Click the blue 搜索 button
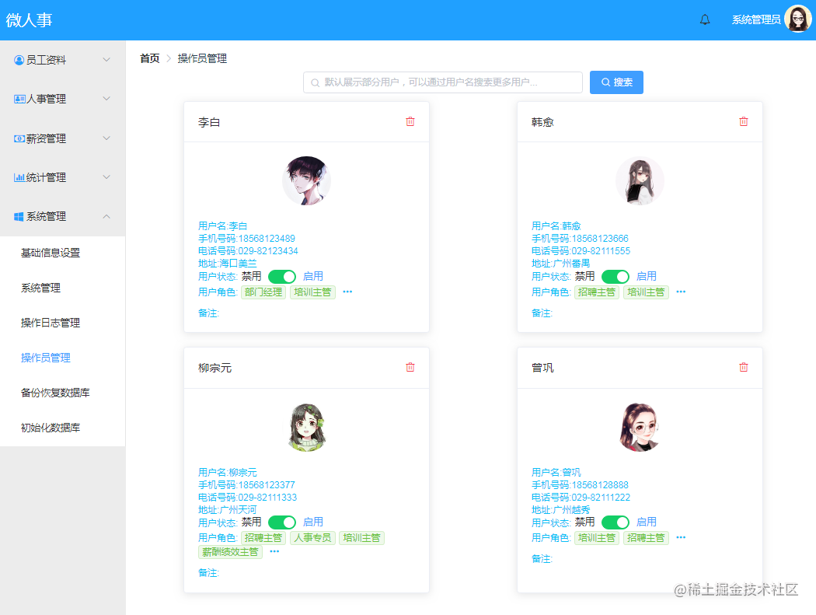Viewport: 816px width, 615px height. tap(616, 82)
